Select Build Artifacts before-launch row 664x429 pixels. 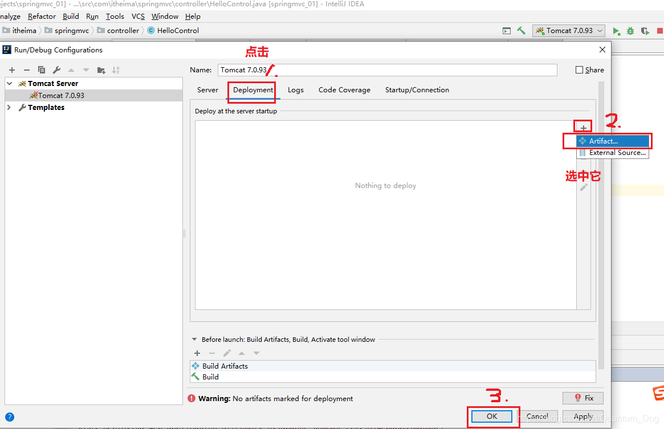pyautogui.click(x=393, y=366)
